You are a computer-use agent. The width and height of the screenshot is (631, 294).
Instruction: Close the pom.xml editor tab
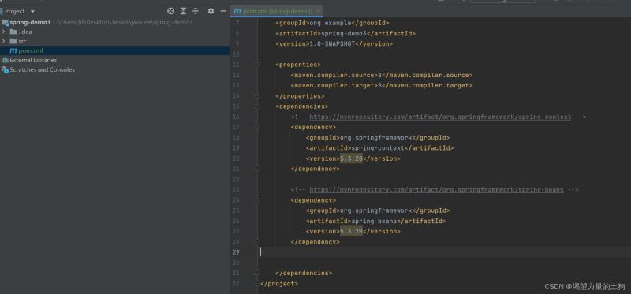318,11
